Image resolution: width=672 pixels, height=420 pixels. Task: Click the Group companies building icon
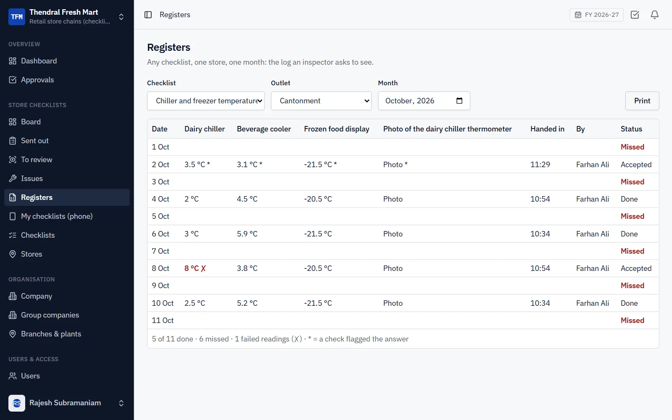click(x=13, y=315)
